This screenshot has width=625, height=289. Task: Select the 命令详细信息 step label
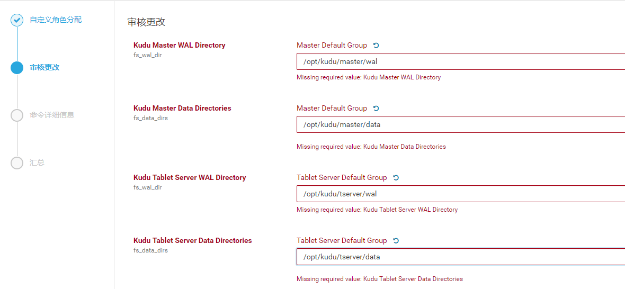point(52,115)
